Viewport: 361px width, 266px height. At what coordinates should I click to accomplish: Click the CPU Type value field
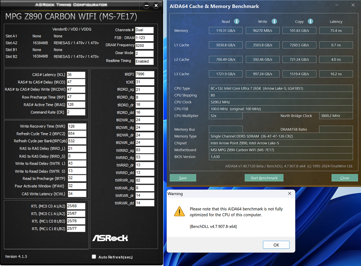[x=281, y=88]
